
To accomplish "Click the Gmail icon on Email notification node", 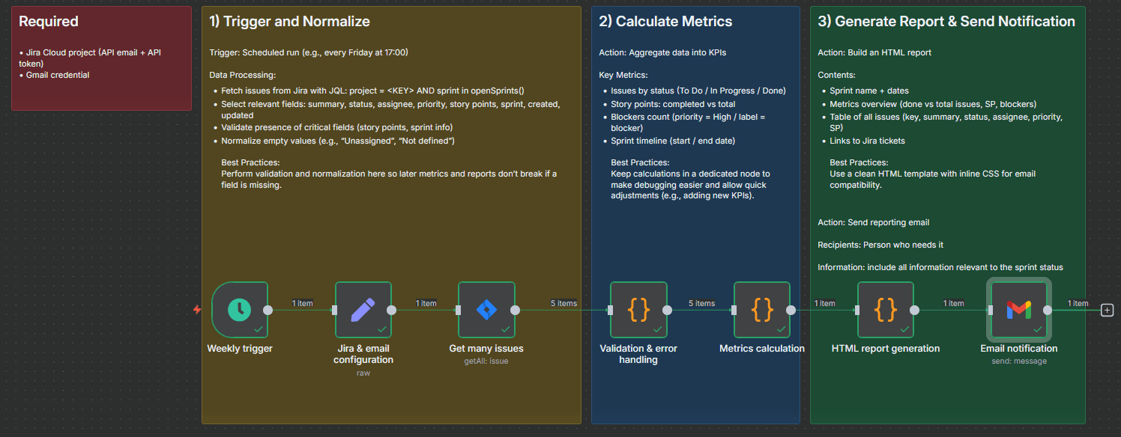I will 1019,309.
